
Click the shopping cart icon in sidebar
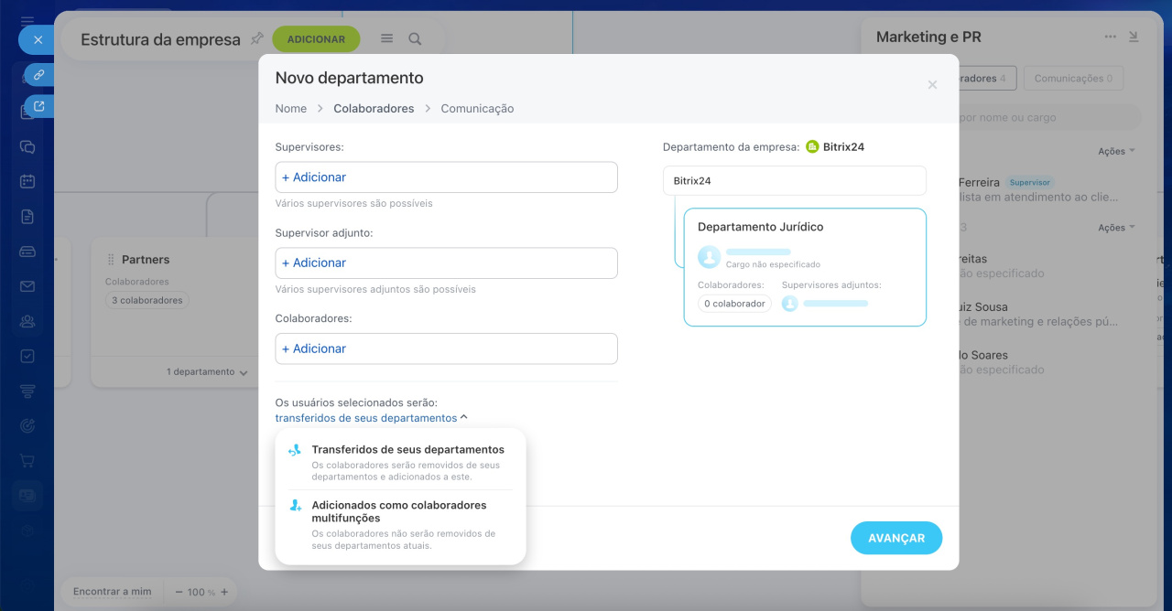pyautogui.click(x=27, y=460)
